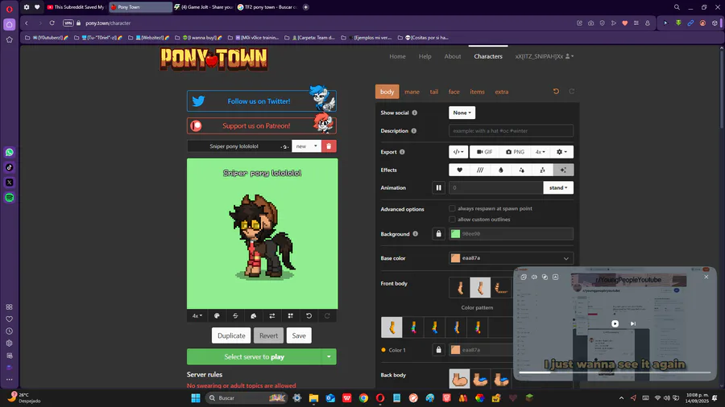Open the Chrome icon in the taskbar
The image size is (725, 407).
[363, 398]
